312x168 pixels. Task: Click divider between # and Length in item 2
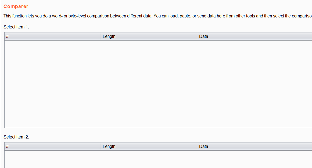(101, 146)
